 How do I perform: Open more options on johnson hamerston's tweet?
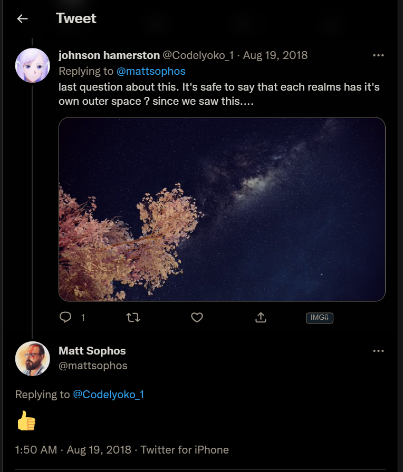coord(378,55)
